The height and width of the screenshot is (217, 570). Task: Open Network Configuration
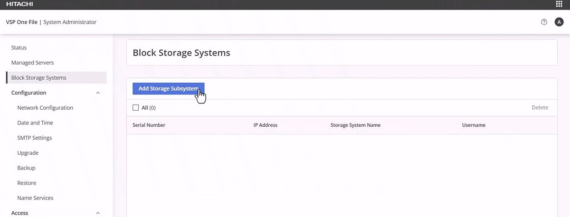click(45, 108)
